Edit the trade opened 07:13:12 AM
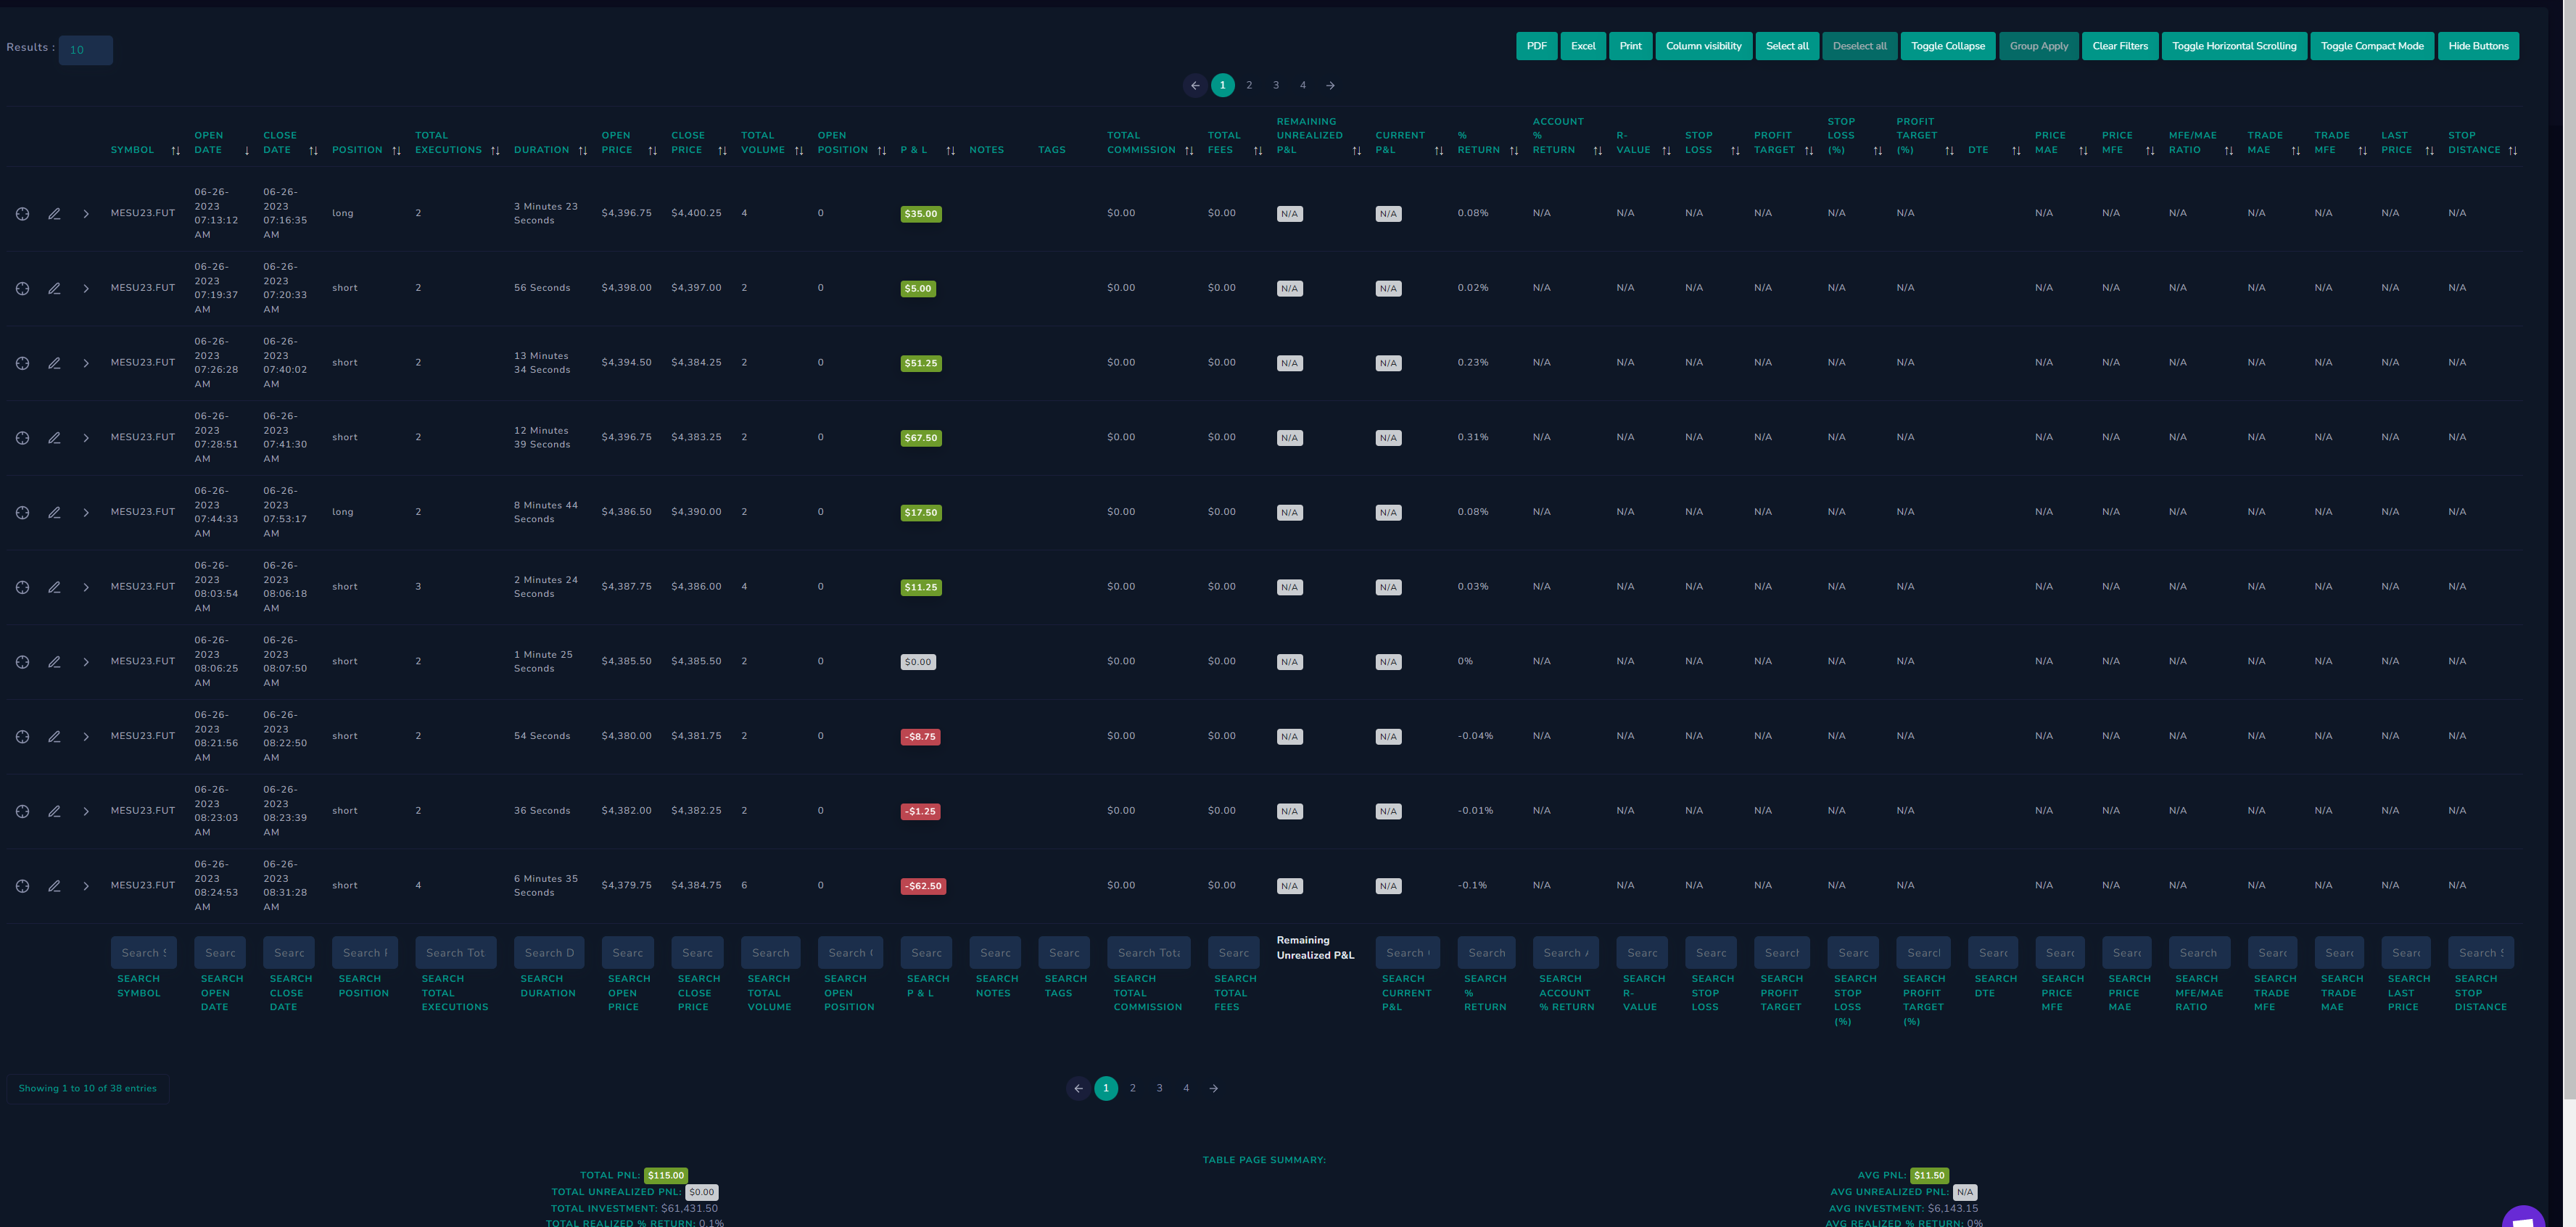 pos(54,214)
